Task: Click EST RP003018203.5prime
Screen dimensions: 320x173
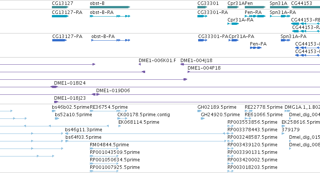Action: point(252,167)
